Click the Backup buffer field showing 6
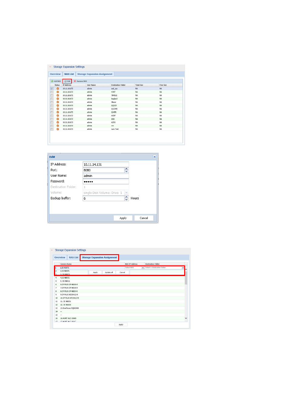Viewport: 289px width, 409px height. point(104,198)
